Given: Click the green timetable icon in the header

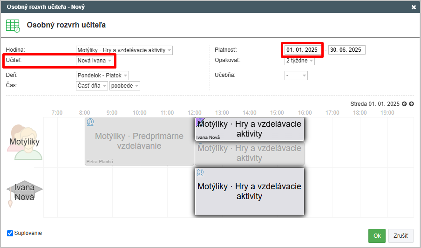Looking at the screenshot, I should pyautogui.click(x=13, y=26).
